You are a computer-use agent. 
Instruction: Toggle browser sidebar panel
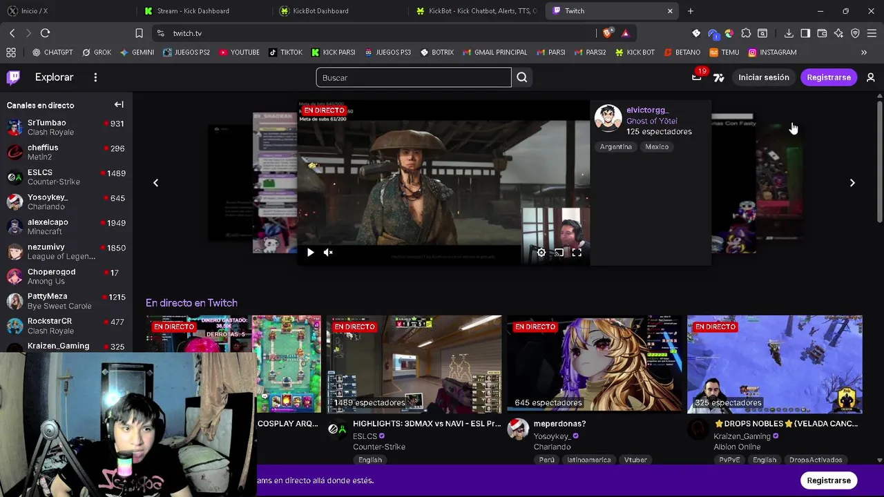coord(805,33)
